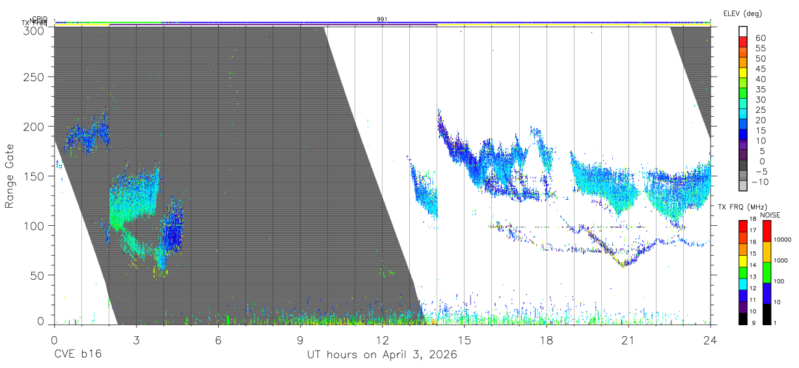Select the "50" tick on the Range Gate axis
The width and height of the screenshot is (799, 368).
point(36,275)
